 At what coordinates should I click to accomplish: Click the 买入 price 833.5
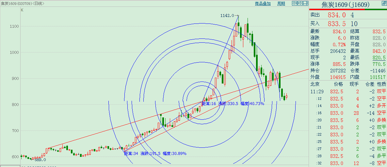(336, 23)
